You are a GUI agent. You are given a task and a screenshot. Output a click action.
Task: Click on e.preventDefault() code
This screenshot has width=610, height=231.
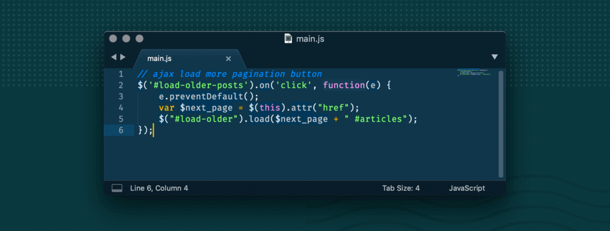pyautogui.click(x=208, y=96)
